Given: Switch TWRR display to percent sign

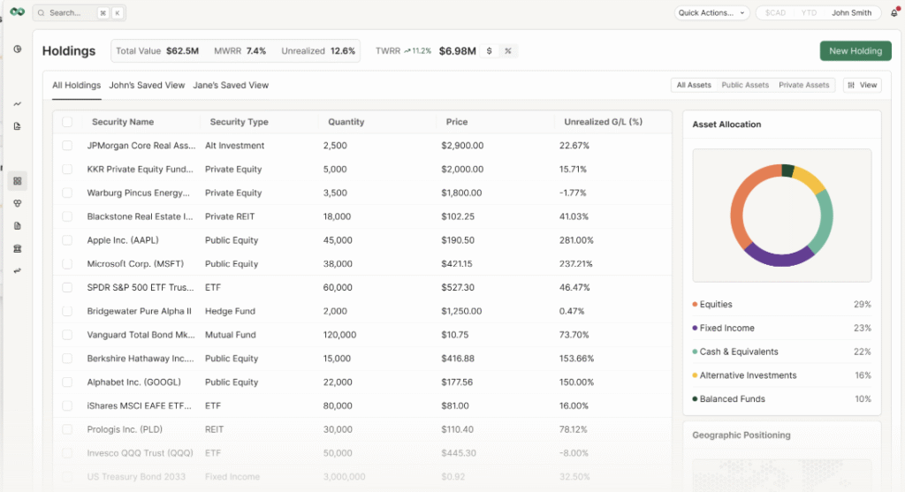Looking at the screenshot, I should 508,50.
